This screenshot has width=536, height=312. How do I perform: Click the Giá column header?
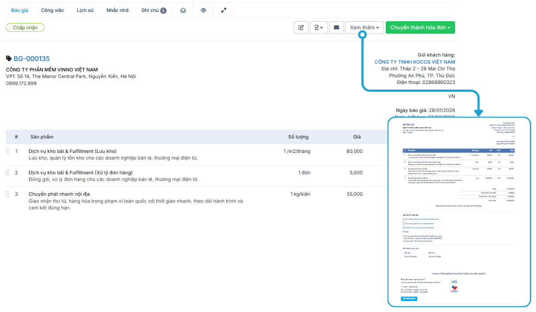(357, 137)
